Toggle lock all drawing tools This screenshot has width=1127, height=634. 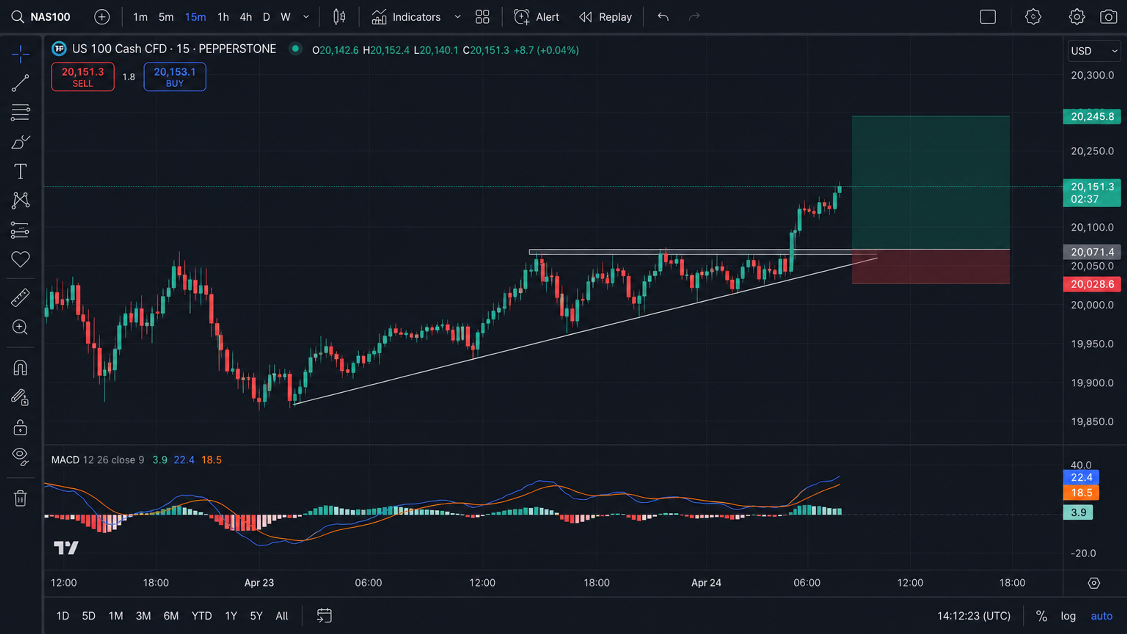20,428
